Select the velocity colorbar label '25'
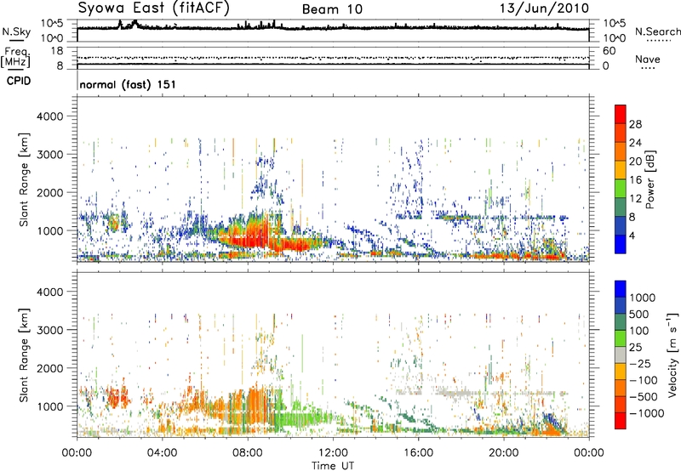Viewport: 681px width, 471px height. (x=635, y=347)
